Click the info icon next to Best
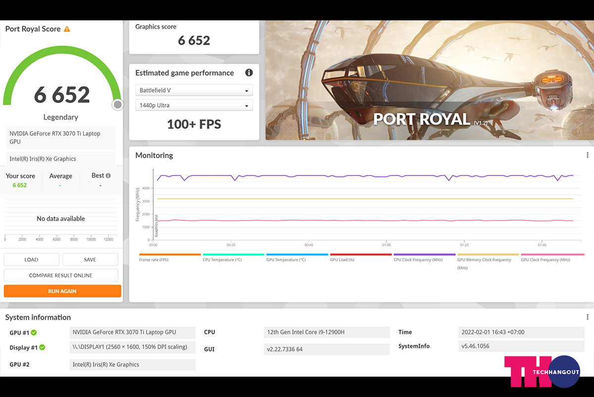The image size is (594, 397). (108, 175)
